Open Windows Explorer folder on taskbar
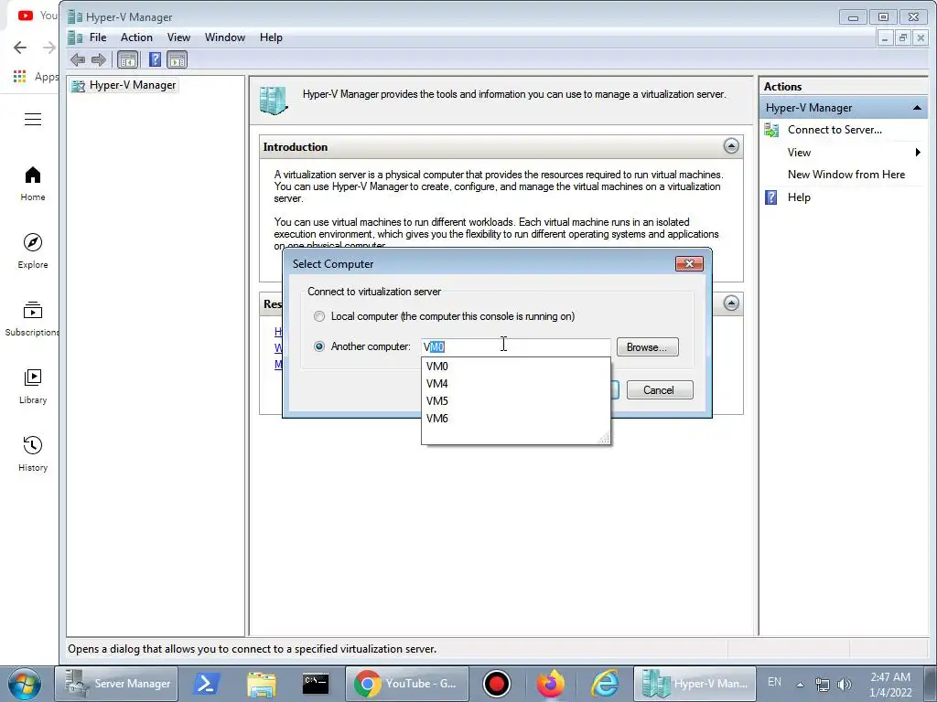The width and height of the screenshot is (937, 702). (x=261, y=684)
